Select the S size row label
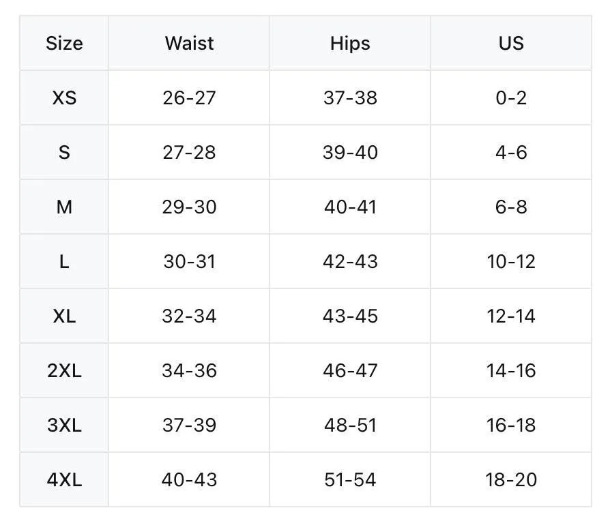The height and width of the screenshot is (521, 610). (x=64, y=152)
